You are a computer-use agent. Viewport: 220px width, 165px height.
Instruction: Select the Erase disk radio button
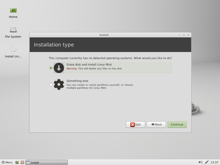(x=51, y=68)
